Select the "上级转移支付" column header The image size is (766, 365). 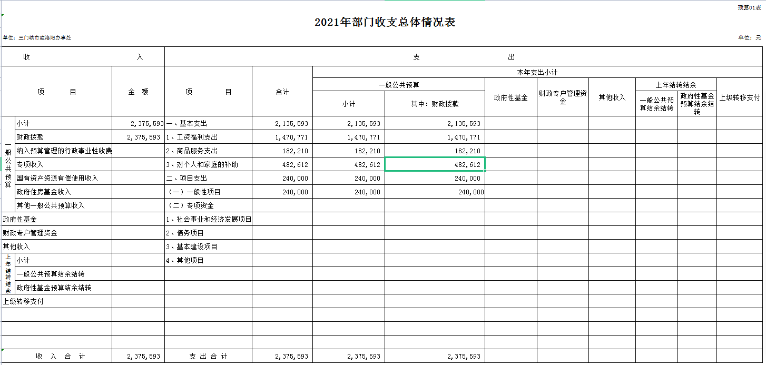(x=740, y=97)
